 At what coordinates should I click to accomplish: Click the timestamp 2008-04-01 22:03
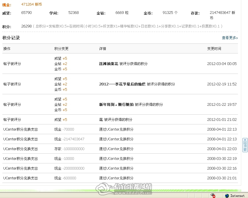pos(222,149)
